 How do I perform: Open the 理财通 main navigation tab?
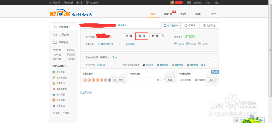(x=168, y=14)
